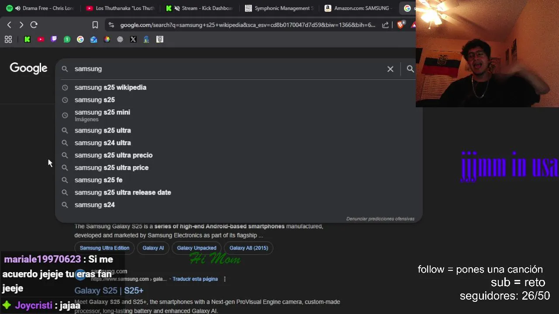Open the X (Twitter) bookmark icon
The width and height of the screenshot is (559, 314).
point(133,39)
